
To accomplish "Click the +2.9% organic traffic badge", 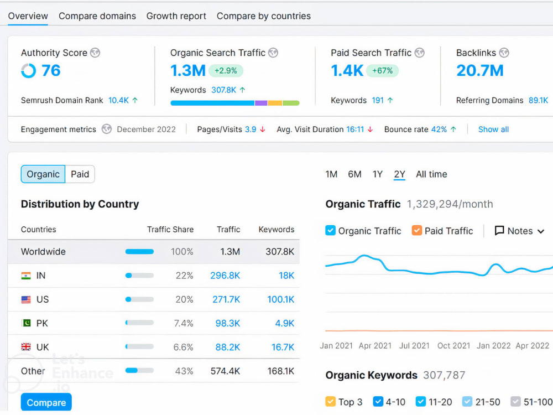I will tap(226, 71).
